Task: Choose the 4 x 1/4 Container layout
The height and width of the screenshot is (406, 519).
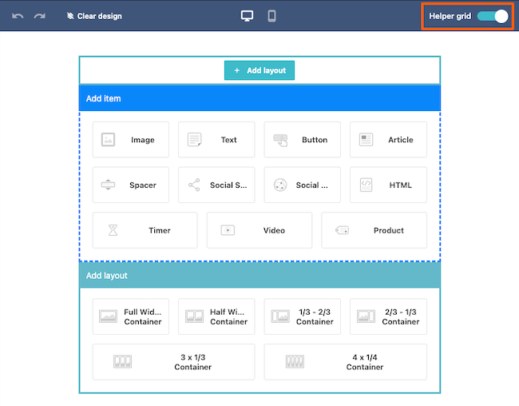Action: coord(345,362)
